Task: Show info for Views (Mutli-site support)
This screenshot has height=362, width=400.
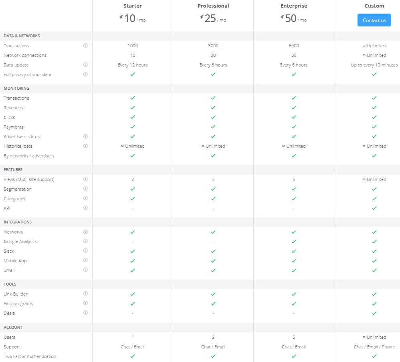Action: (86, 179)
